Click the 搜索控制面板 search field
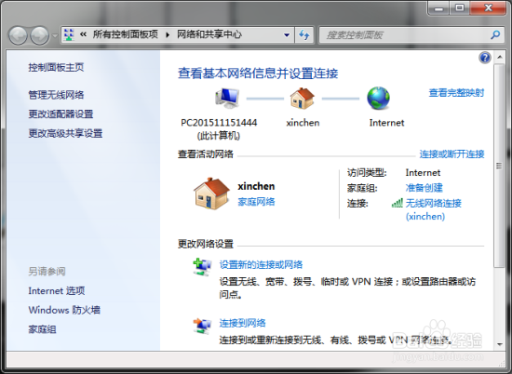Image resolution: width=512 pixels, height=374 pixels. (404, 35)
